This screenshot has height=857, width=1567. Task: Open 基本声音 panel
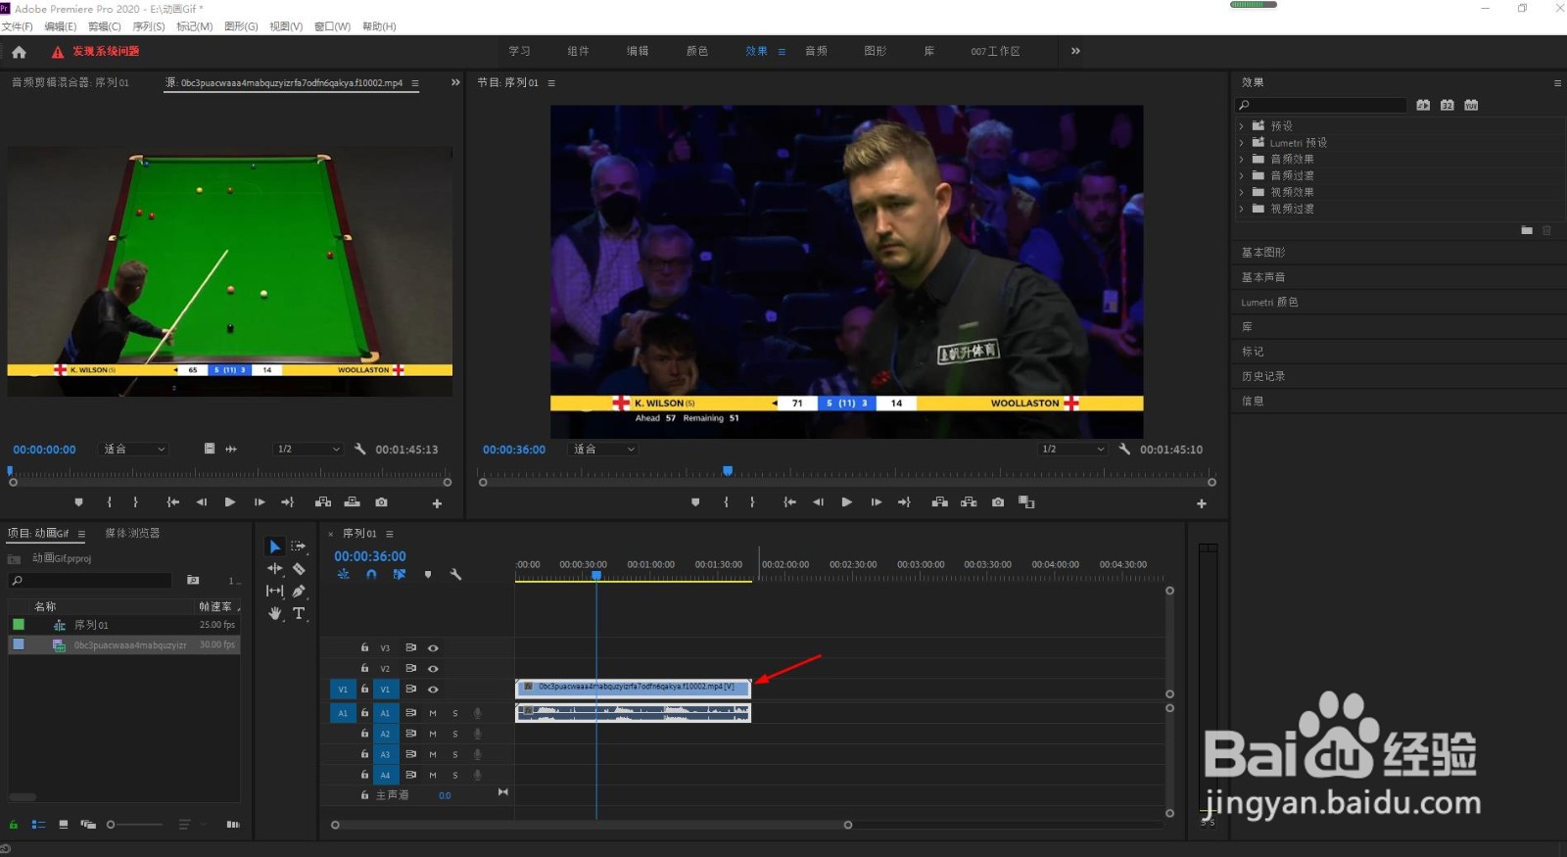tap(1263, 277)
